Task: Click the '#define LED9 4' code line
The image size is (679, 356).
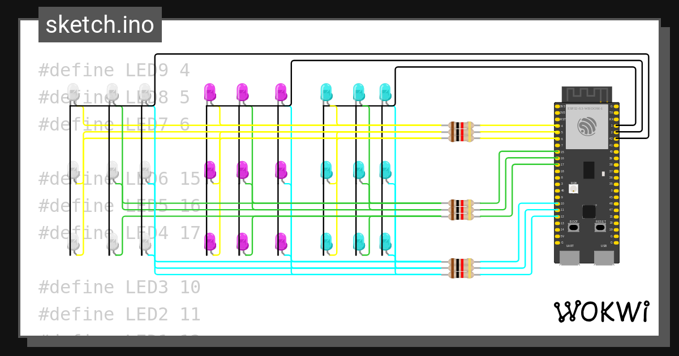Action: (x=114, y=71)
